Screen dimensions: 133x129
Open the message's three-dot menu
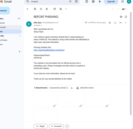126,23
